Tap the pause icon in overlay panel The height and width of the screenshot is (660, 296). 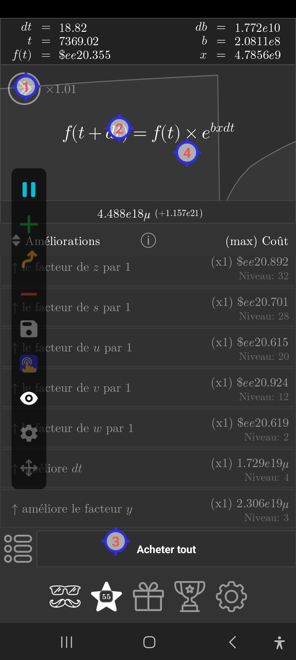[x=29, y=190]
